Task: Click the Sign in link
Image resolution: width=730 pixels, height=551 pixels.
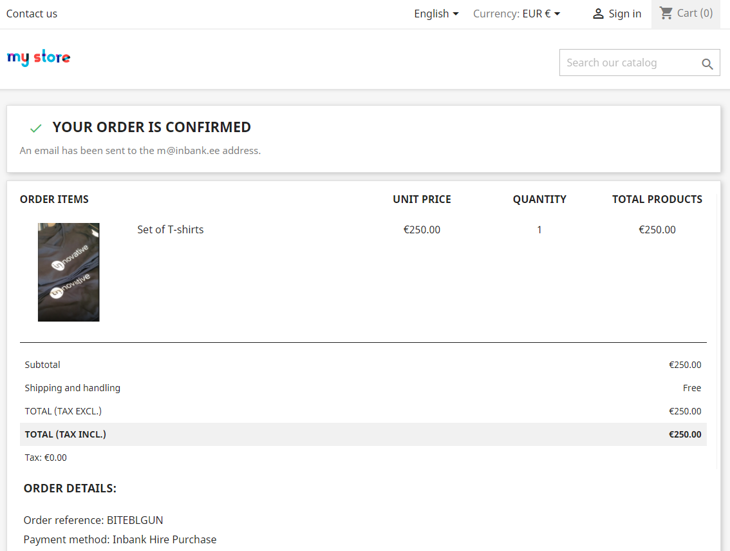Action: (624, 14)
